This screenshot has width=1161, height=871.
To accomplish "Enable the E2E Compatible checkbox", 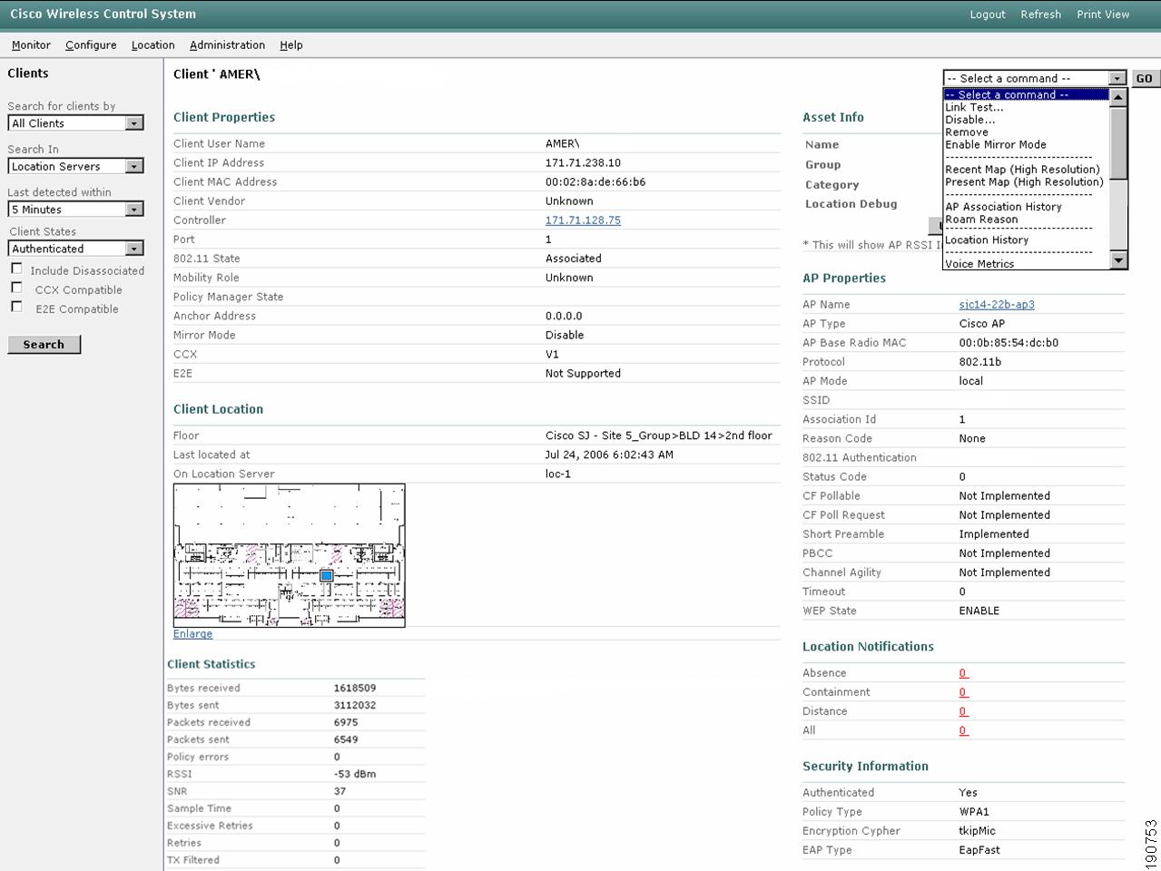I will (x=16, y=307).
